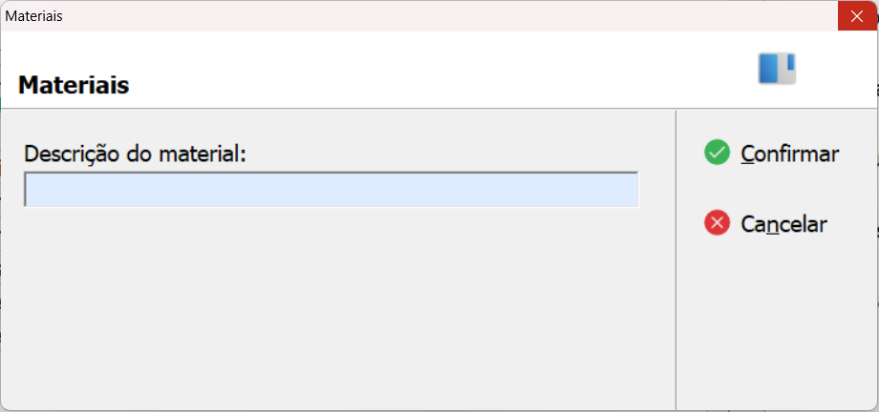Click the far right end of the description field

point(632,189)
